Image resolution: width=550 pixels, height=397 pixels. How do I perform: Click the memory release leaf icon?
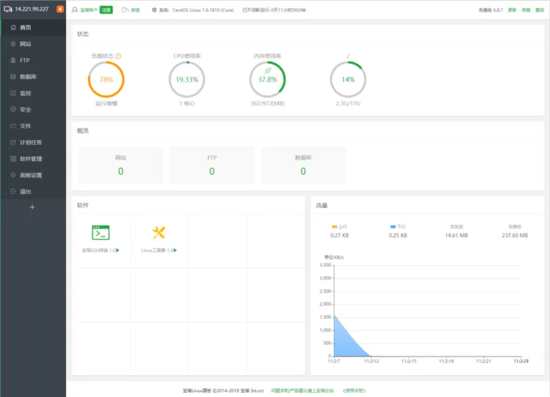(x=267, y=70)
